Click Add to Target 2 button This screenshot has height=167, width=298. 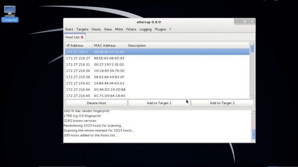(x=222, y=103)
